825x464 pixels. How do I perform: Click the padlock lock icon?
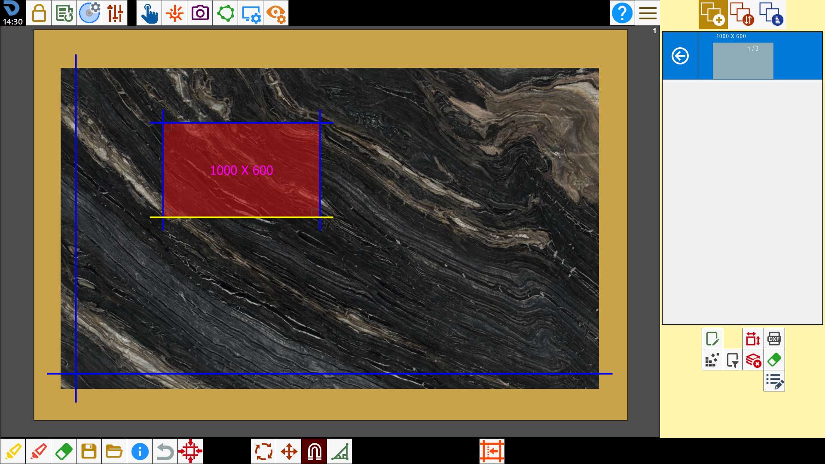click(x=39, y=13)
